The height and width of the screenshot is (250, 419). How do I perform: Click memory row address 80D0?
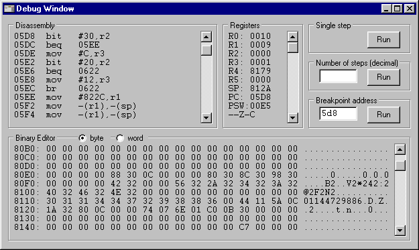[26, 166]
